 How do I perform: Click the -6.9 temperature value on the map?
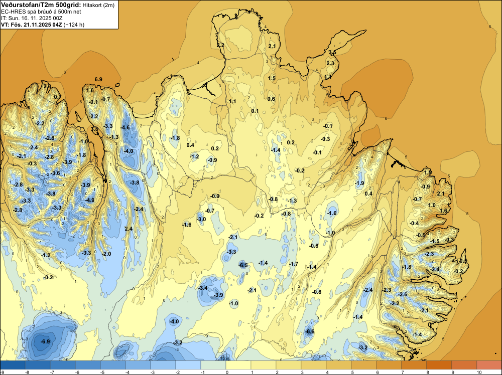click(45, 341)
